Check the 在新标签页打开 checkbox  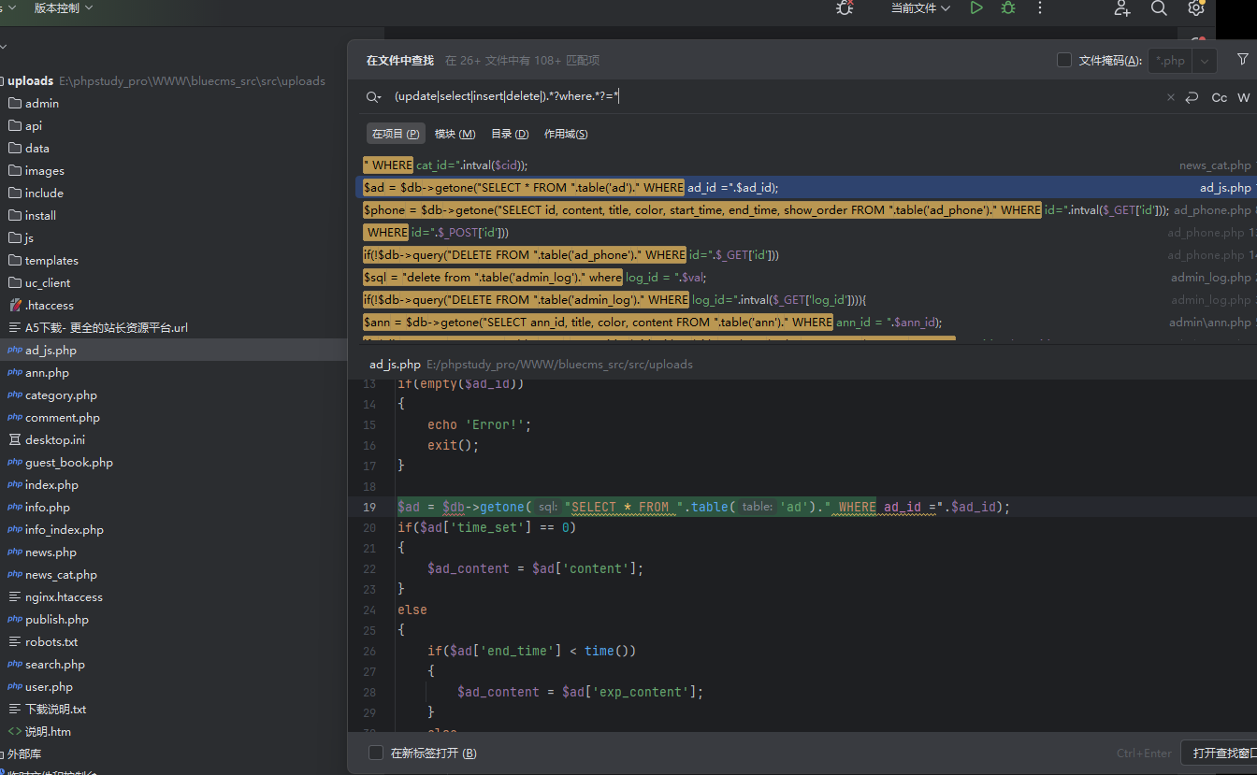pyautogui.click(x=376, y=753)
